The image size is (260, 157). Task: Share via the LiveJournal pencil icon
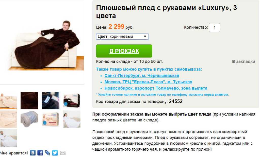pos(47,153)
